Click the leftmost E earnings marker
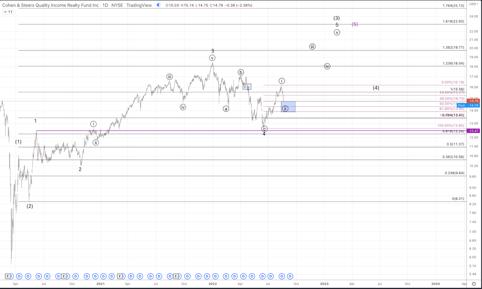This screenshot has width=482, height=289. pos(8,276)
